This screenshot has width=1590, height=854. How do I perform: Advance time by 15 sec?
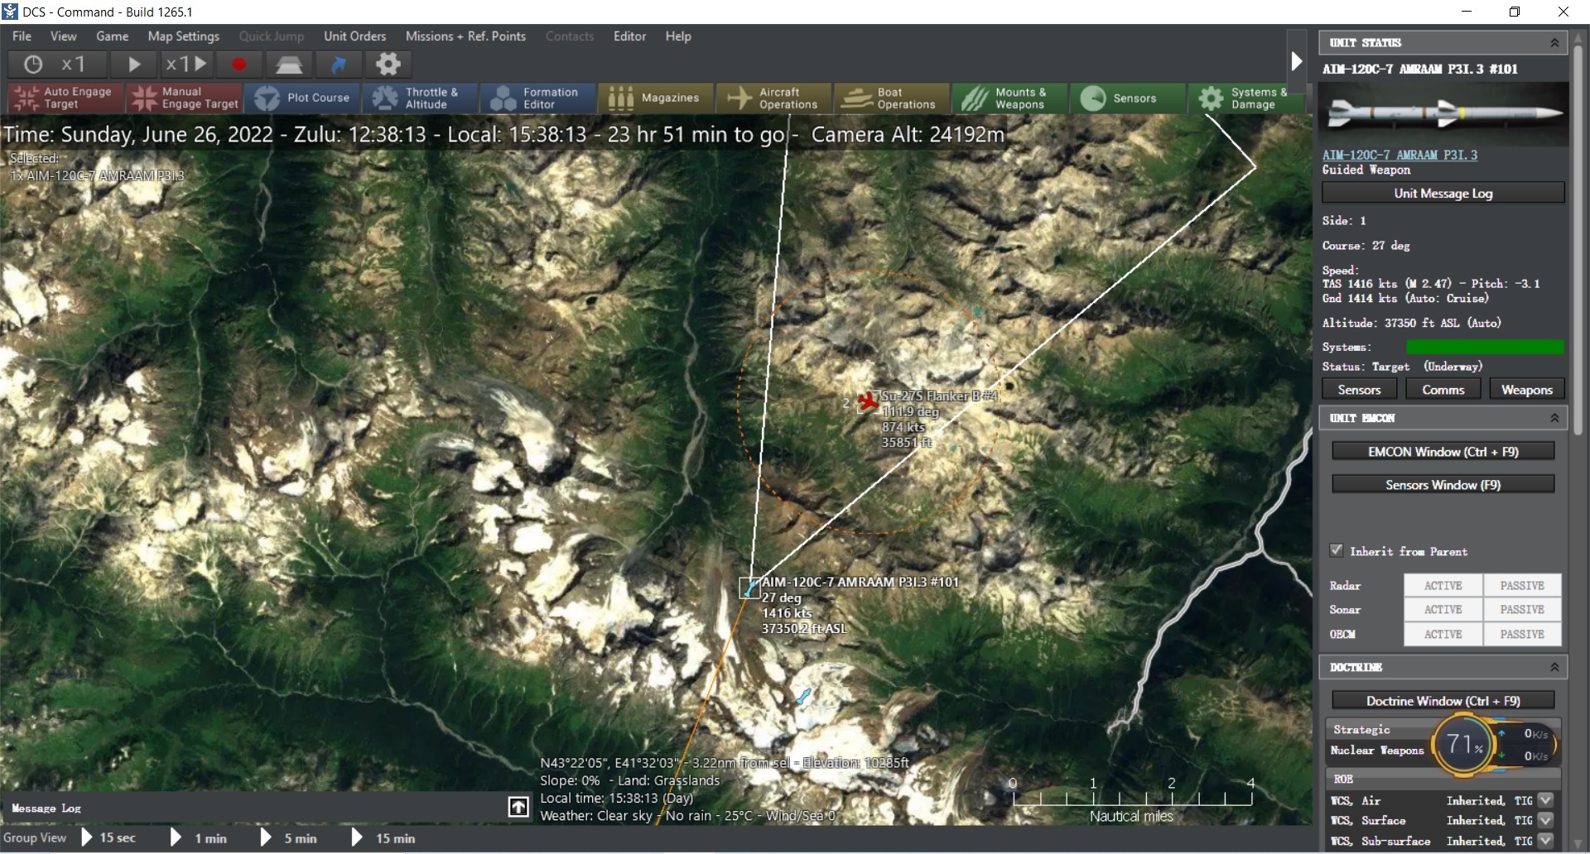[108, 837]
